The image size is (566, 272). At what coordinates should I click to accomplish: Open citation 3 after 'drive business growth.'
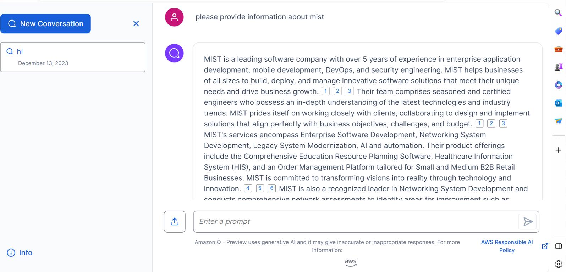pyautogui.click(x=349, y=91)
